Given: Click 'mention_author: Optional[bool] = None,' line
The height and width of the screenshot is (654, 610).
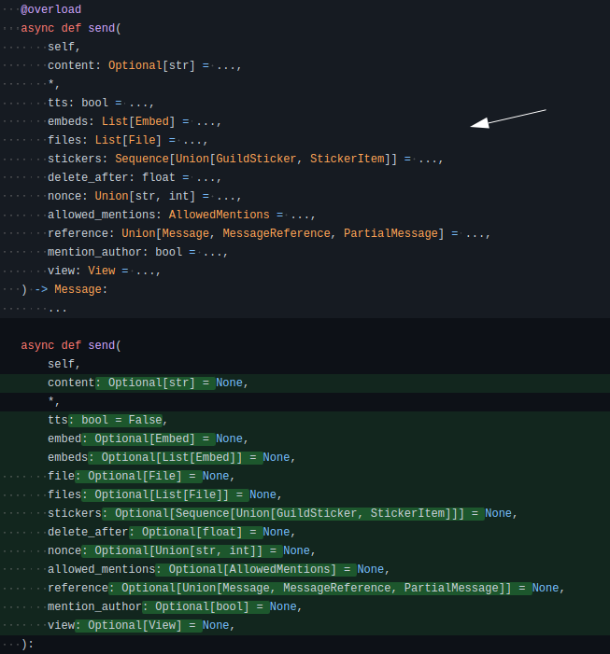Looking at the screenshot, I should 175,606.
